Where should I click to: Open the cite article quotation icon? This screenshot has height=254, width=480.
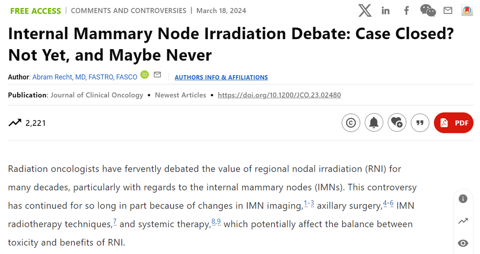[420, 123]
